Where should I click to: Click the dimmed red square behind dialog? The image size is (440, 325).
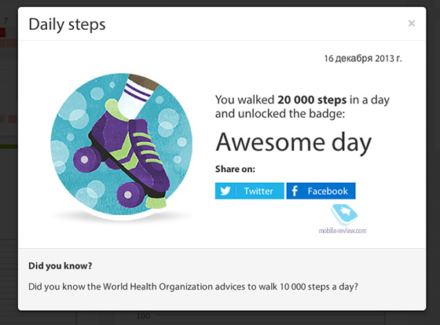tap(2, 32)
